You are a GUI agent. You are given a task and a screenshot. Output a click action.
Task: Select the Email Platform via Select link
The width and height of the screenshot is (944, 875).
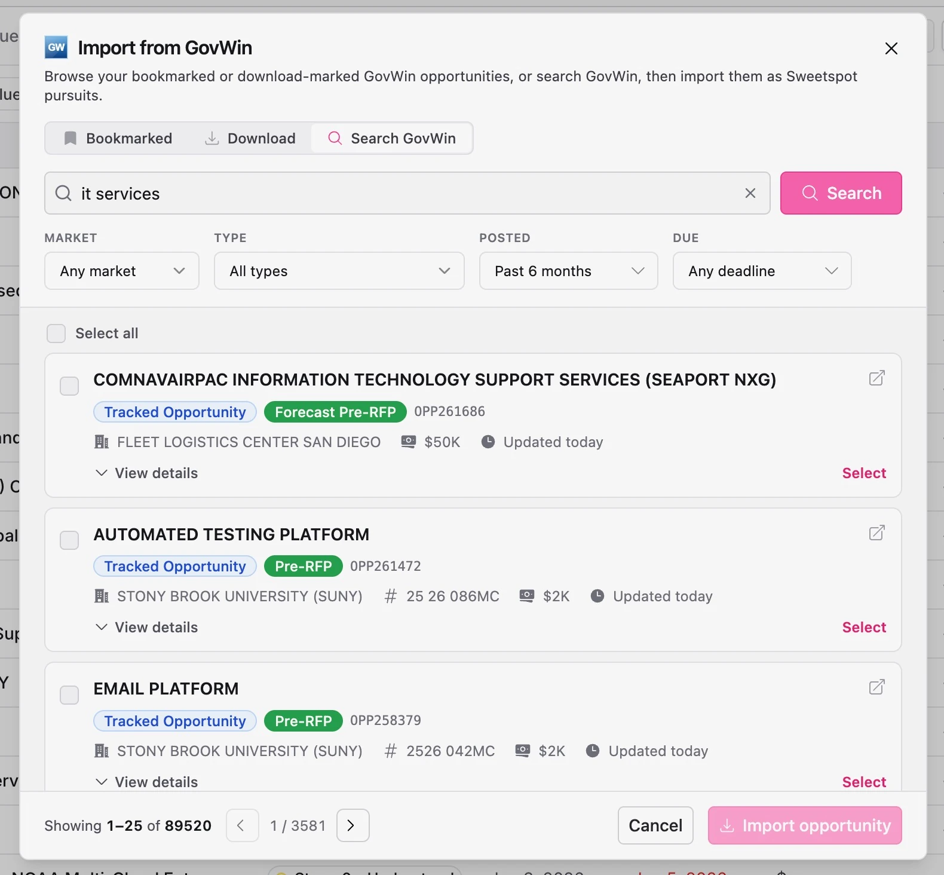point(864,782)
